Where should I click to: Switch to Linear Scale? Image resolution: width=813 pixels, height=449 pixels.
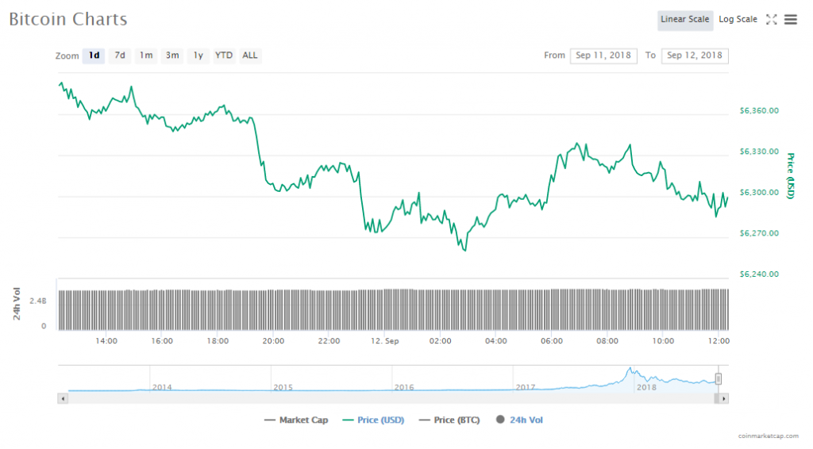(684, 20)
